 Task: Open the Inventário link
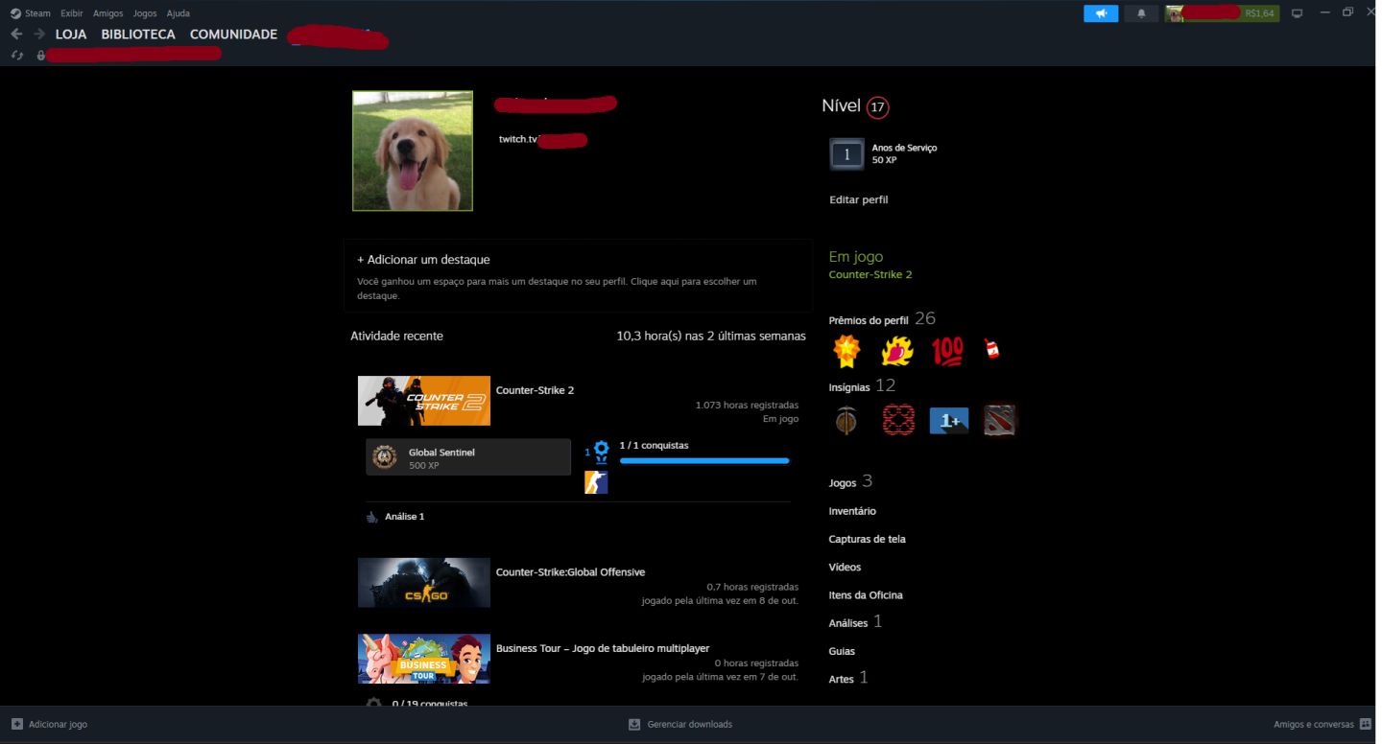coord(852,511)
